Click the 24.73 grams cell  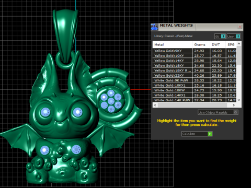point(201,90)
